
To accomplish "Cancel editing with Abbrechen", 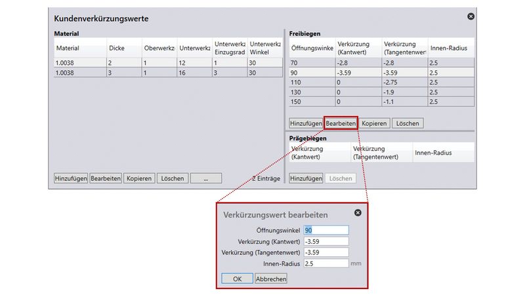I will [270, 278].
